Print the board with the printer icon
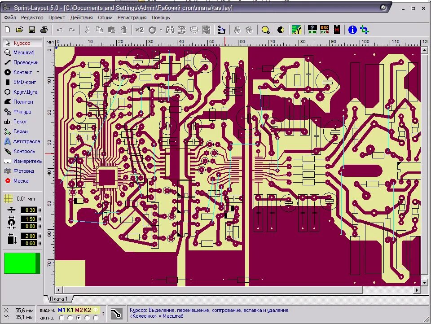The height and width of the screenshot is (324, 431). coord(44,30)
